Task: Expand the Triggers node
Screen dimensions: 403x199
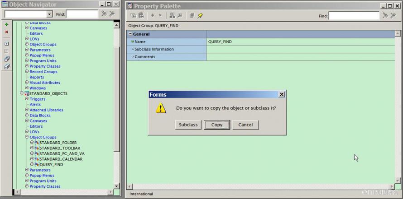Action: tap(27, 99)
